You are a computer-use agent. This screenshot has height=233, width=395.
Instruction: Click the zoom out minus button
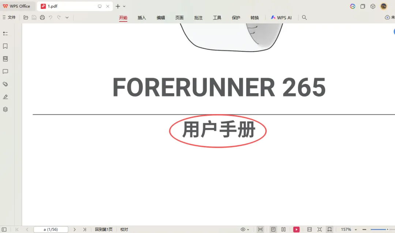(x=364, y=229)
